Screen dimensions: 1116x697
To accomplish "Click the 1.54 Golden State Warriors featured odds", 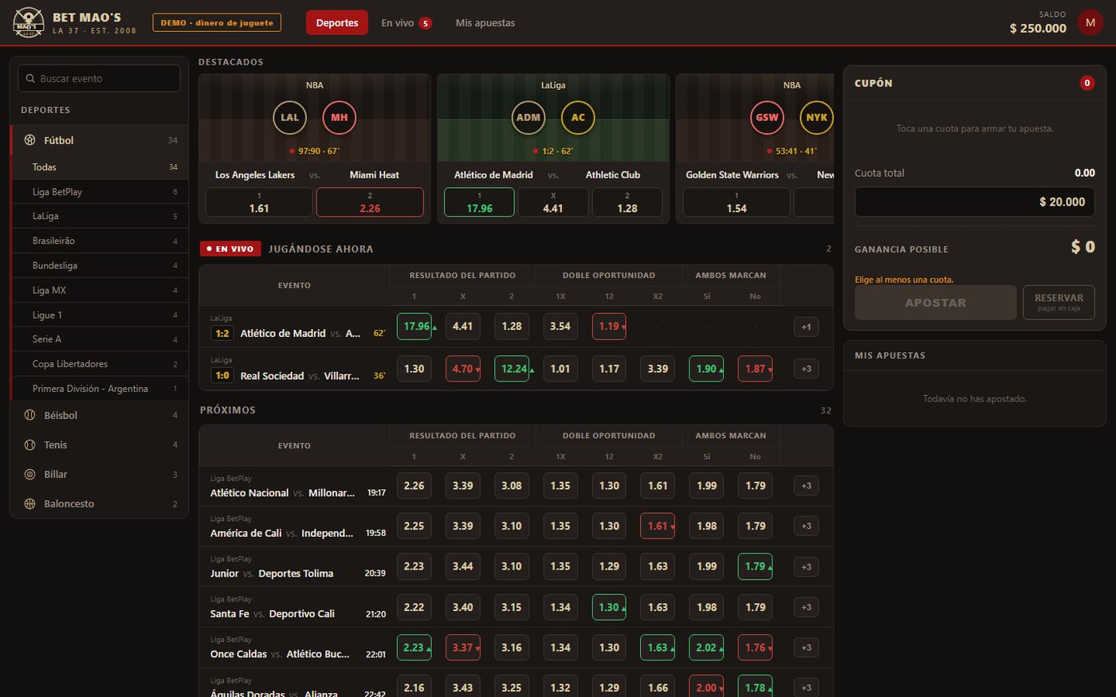I will 737,202.
